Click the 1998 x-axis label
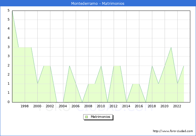Screen dimensions: 196x136 (x=24, y=106)
